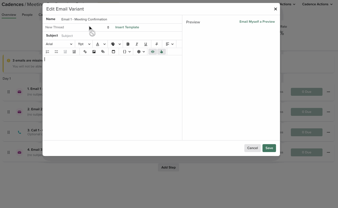Attach a file using the paperclip icon

(103, 52)
